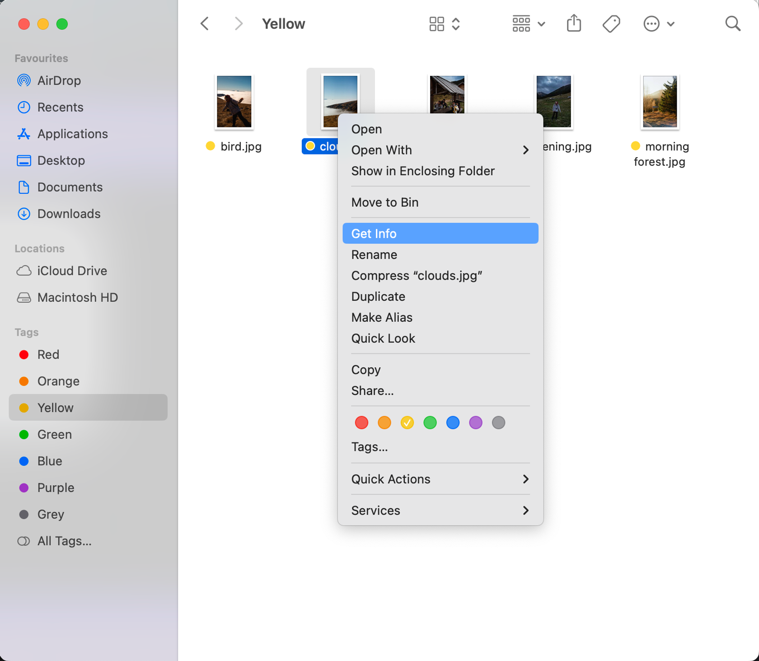Viewport: 759px width, 661px height.
Task: Open the Downloads folder
Action: click(68, 214)
